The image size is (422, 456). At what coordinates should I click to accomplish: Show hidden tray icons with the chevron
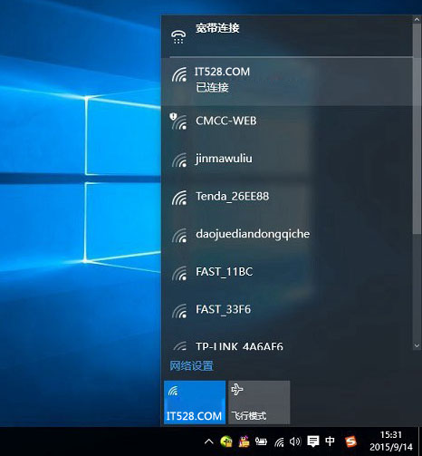tap(208, 441)
